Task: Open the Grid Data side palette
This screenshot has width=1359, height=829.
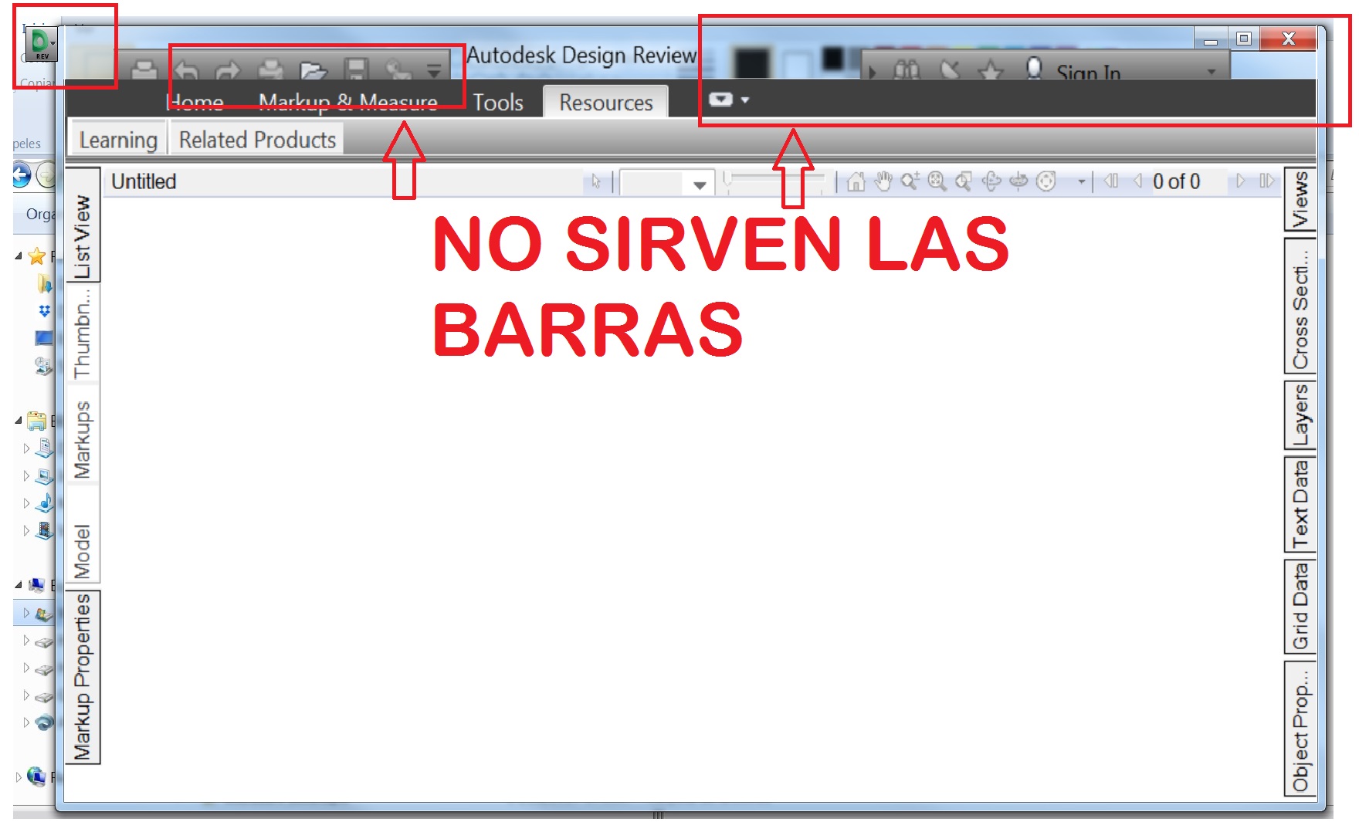Action: 1300,607
